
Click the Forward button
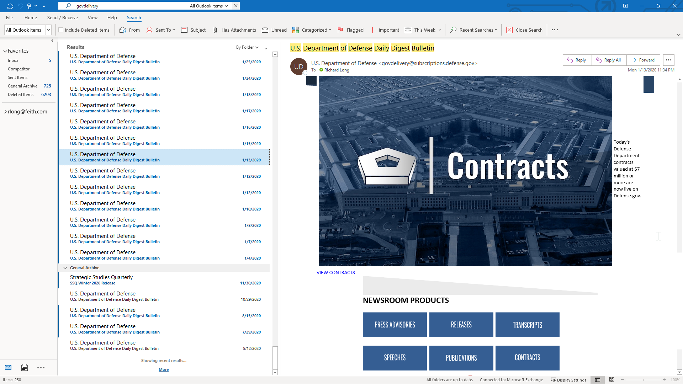pyautogui.click(x=643, y=60)
